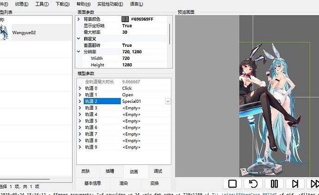Expand 轨道 1 row

tap(80, 95)
